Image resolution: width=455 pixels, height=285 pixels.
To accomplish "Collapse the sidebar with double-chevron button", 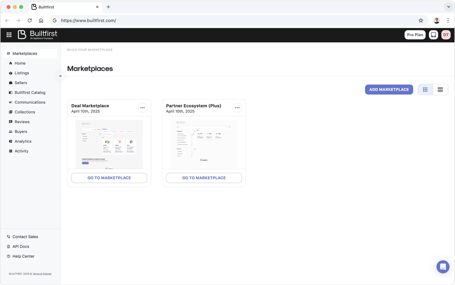I will (x=60, y=76).
